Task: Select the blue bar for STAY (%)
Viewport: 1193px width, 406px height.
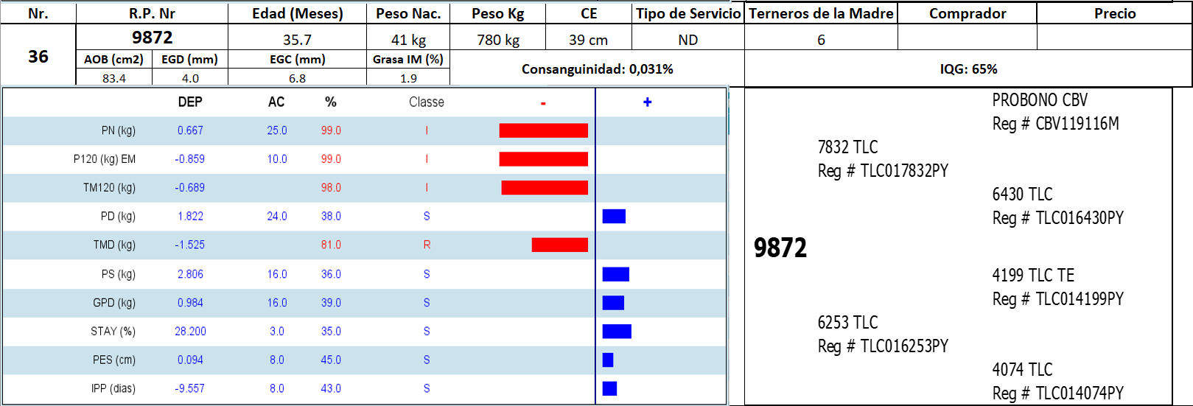Action: click(x=617, y=332)
